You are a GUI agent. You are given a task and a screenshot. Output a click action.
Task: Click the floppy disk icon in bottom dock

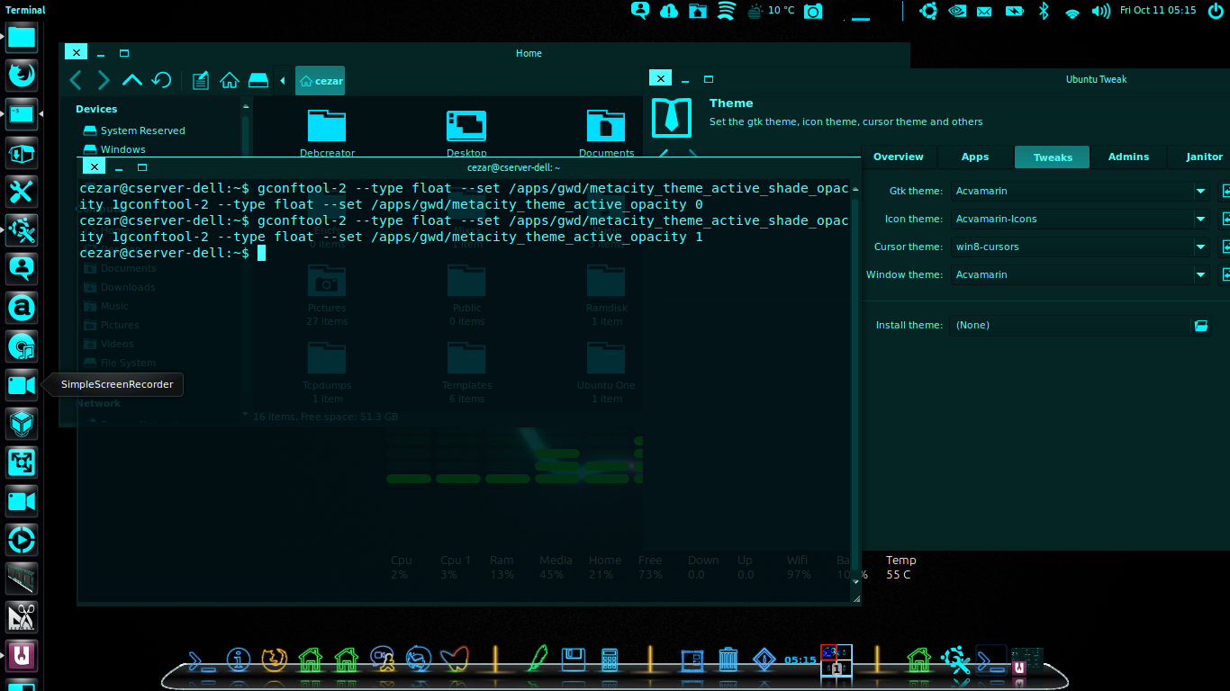click(574, 660)
